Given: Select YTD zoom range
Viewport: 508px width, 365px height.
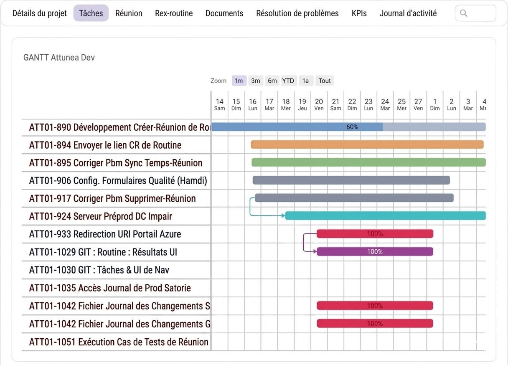Looking at the screenshot, I should [x=288, y=81].
